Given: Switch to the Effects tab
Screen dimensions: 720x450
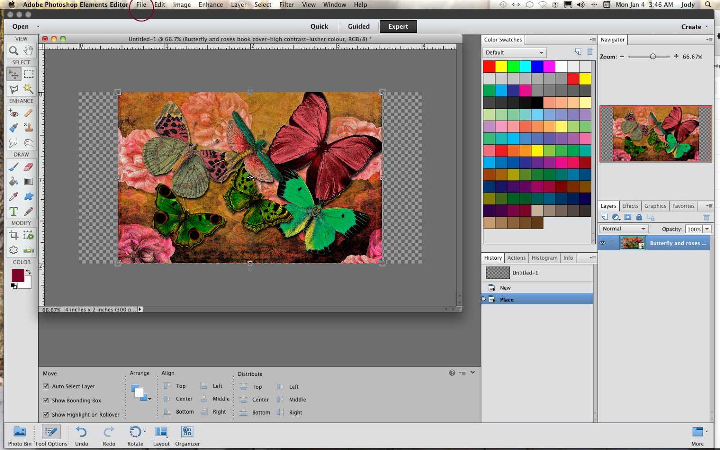Looking at the screenshot, I should [x=630, y=206].
